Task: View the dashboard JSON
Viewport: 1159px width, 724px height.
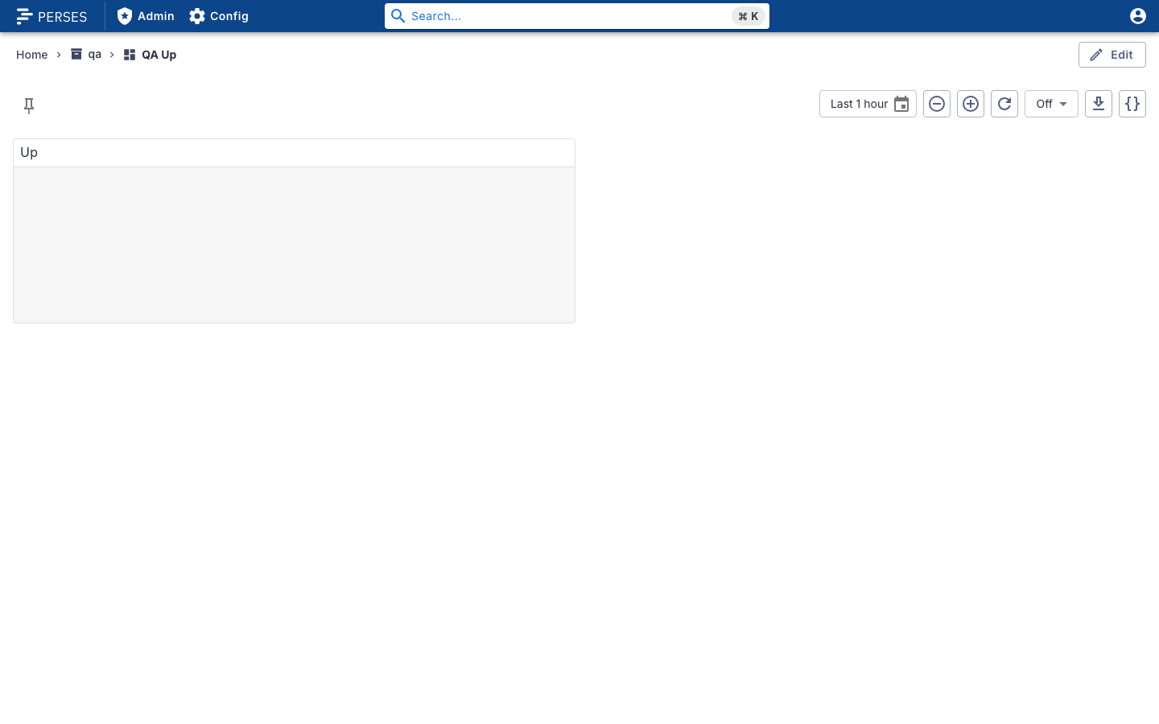Action: click(x=1132, y=104)
